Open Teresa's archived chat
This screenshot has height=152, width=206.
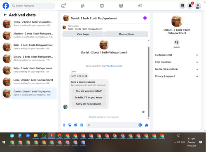point(29,23)
